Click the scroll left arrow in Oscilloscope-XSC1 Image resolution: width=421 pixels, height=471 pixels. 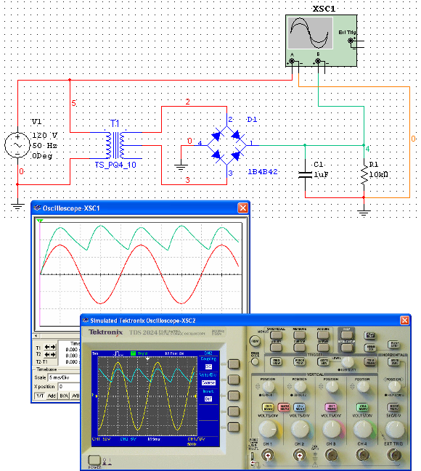click(x=36, y=336)
